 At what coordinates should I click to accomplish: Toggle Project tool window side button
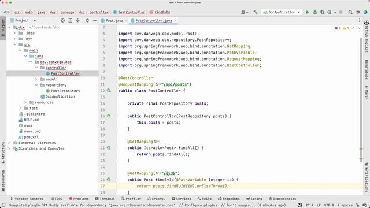point(3,28)
